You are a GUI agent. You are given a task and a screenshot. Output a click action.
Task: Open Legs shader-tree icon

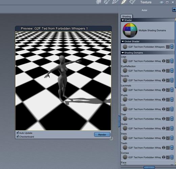[168, 61]
